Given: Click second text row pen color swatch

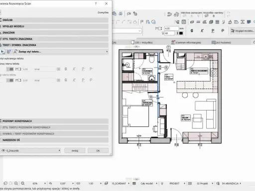Looking at the screenshot, I should [10, 80].
